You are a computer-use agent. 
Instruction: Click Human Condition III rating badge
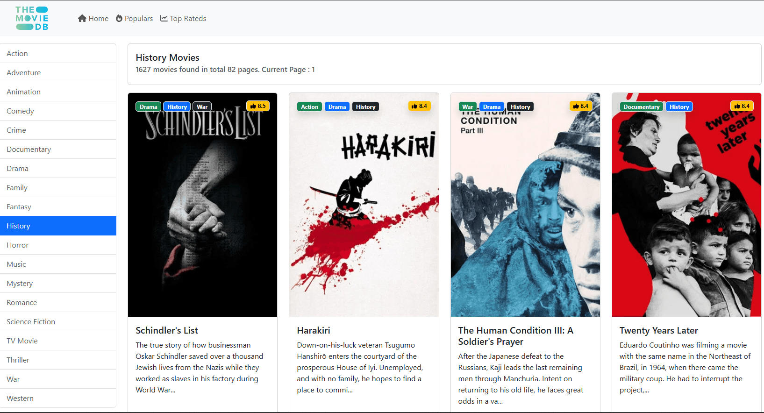coord(580,106)
